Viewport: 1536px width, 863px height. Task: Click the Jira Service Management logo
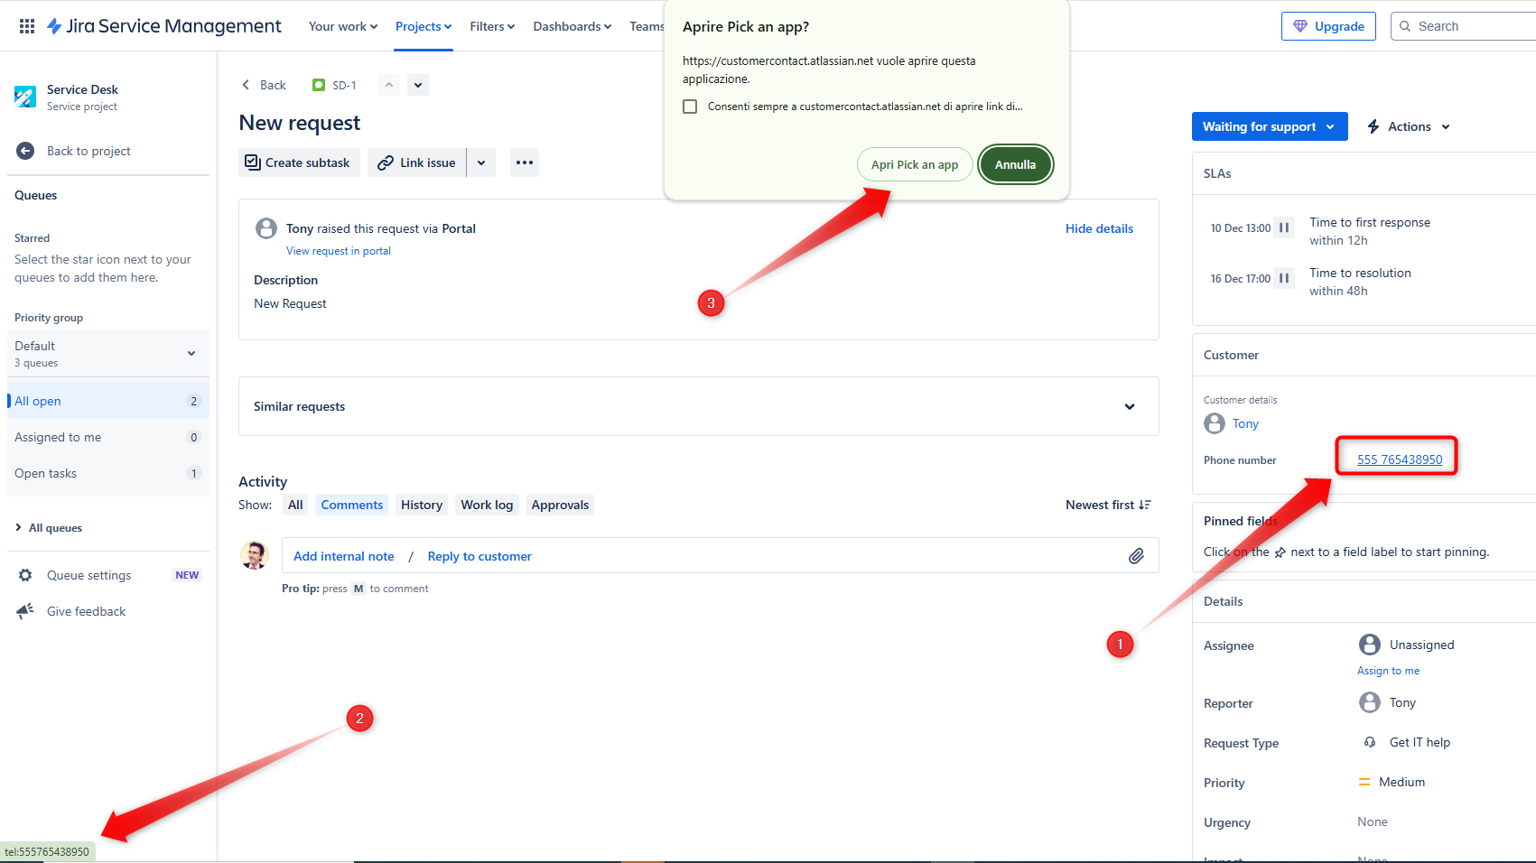pyautogui.click(x=164, y=26)
